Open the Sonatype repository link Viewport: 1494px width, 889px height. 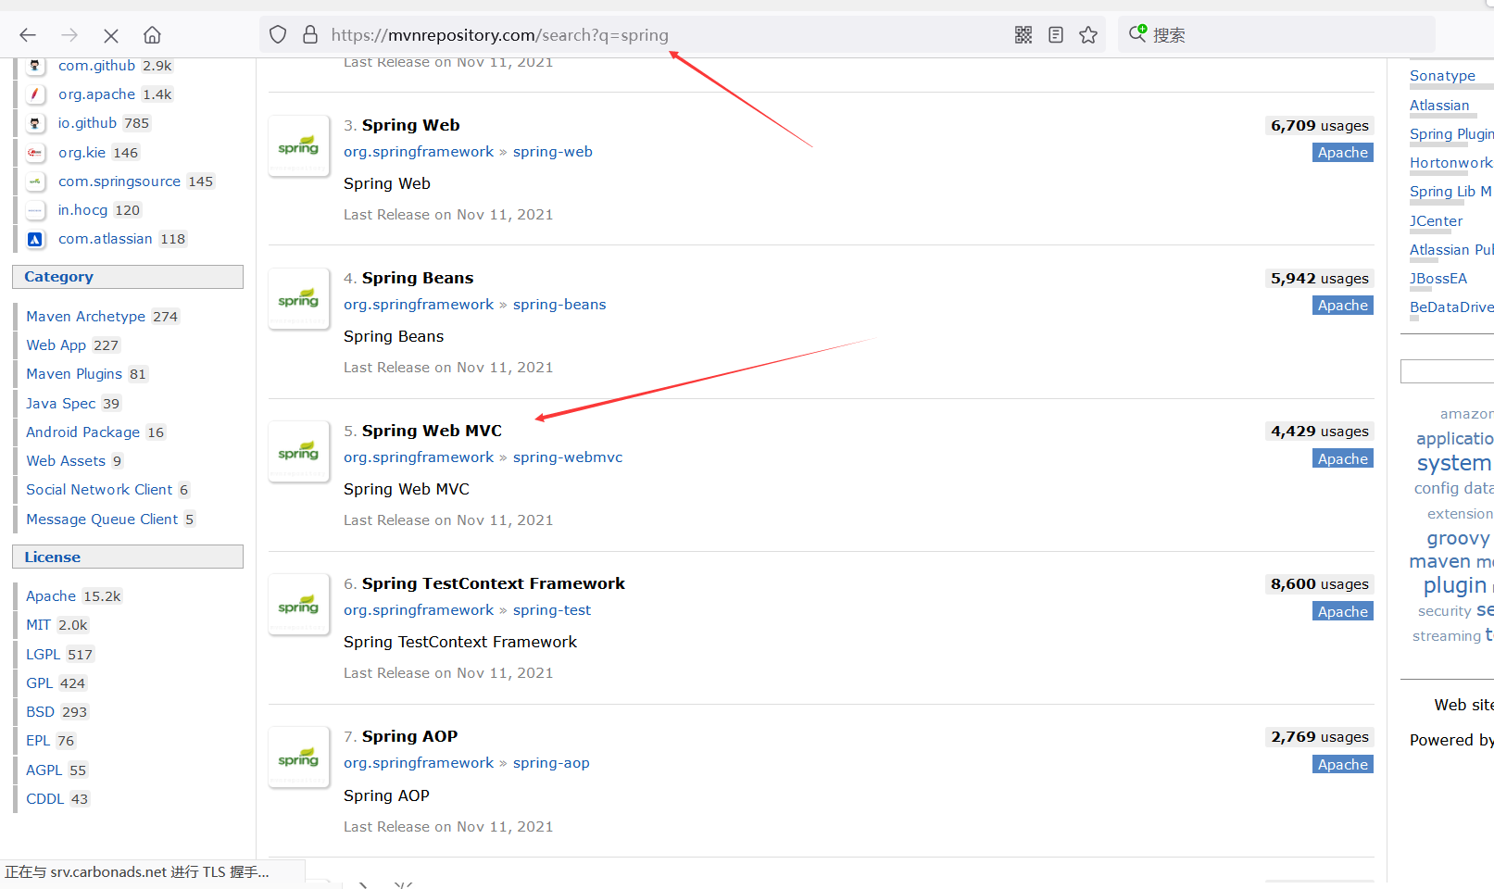[x=1442, y=76]
